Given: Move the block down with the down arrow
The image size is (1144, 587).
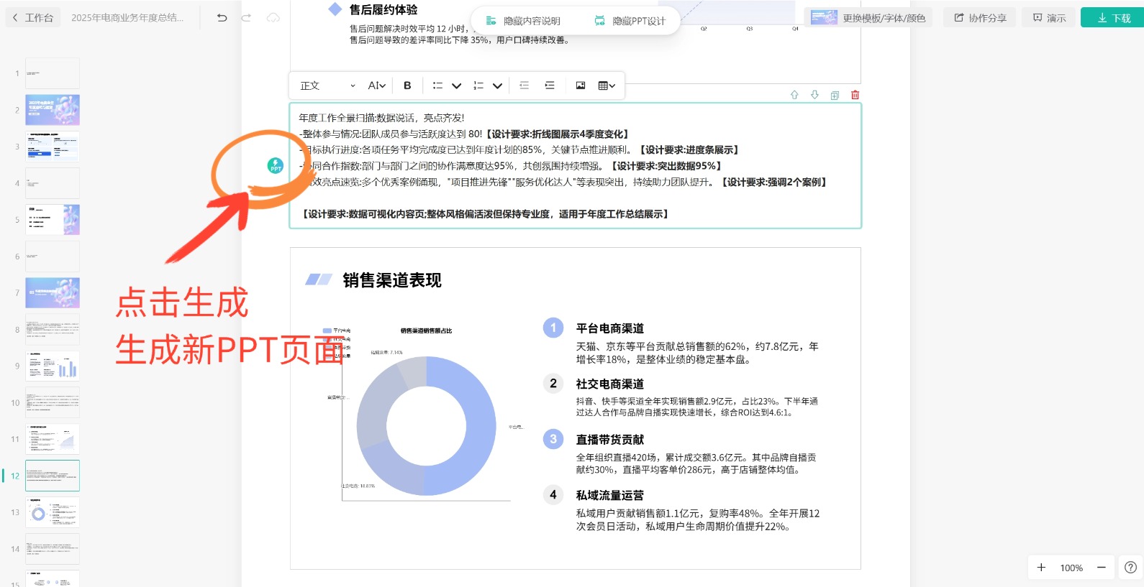Looking at the screenshot, I should 814,95.
